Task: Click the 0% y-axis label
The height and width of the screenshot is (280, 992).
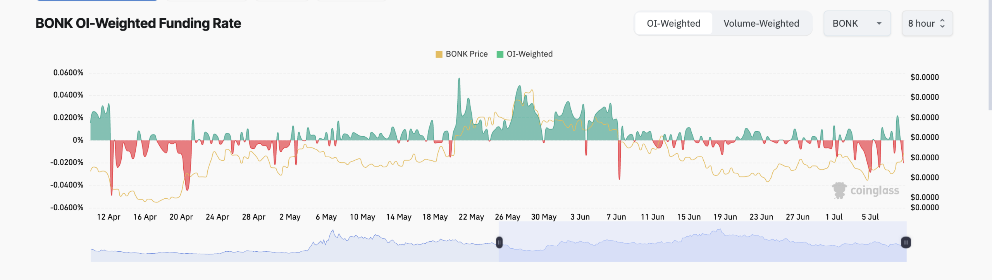Action: point(78,140)
